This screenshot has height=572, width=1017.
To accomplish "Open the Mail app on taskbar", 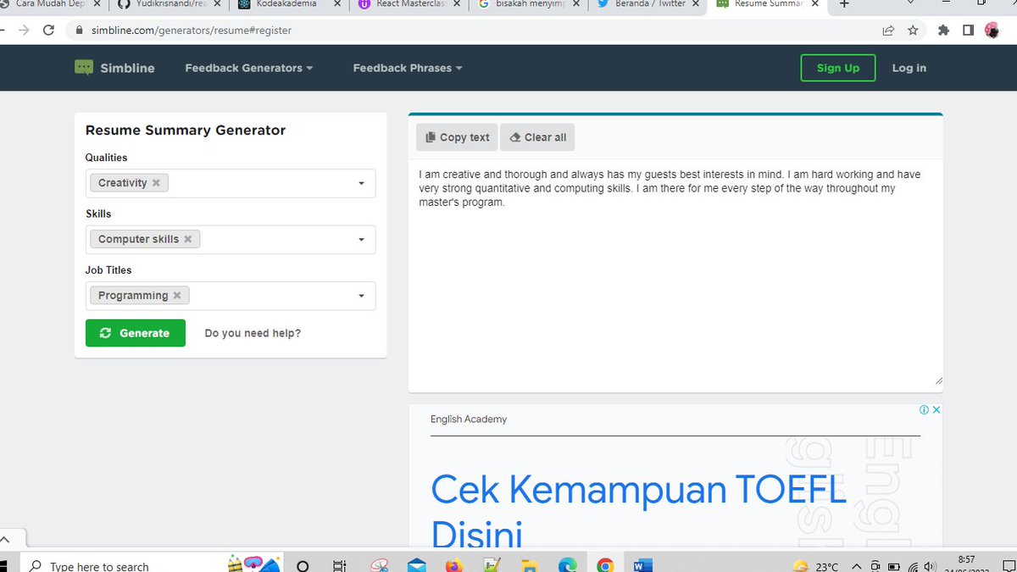I will tap(416, 565).
